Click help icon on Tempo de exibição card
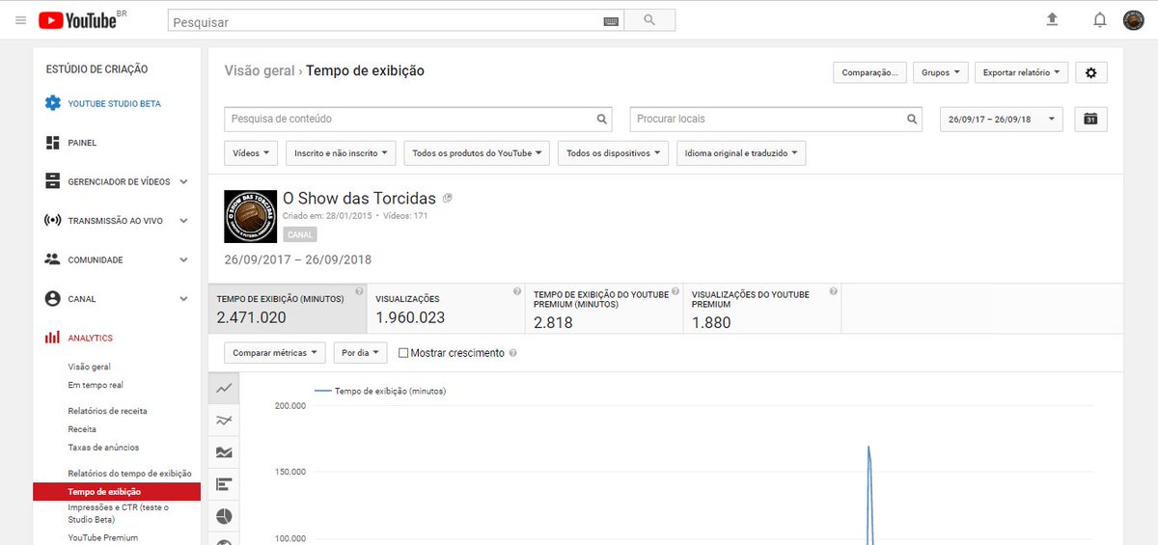Image resolution: width=1158 pixels, height=545 pixels. tap(359, 291)
